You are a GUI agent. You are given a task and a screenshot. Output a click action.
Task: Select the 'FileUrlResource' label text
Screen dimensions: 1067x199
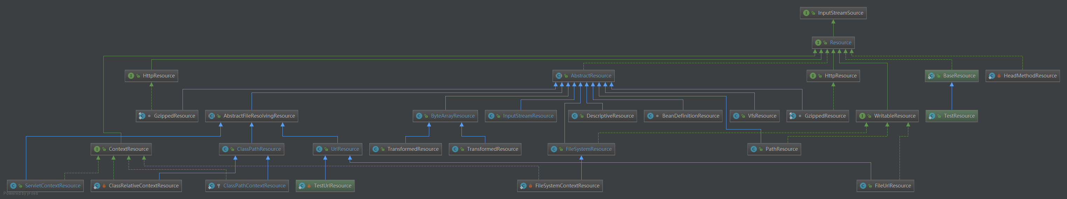click(x=892, y=186)
